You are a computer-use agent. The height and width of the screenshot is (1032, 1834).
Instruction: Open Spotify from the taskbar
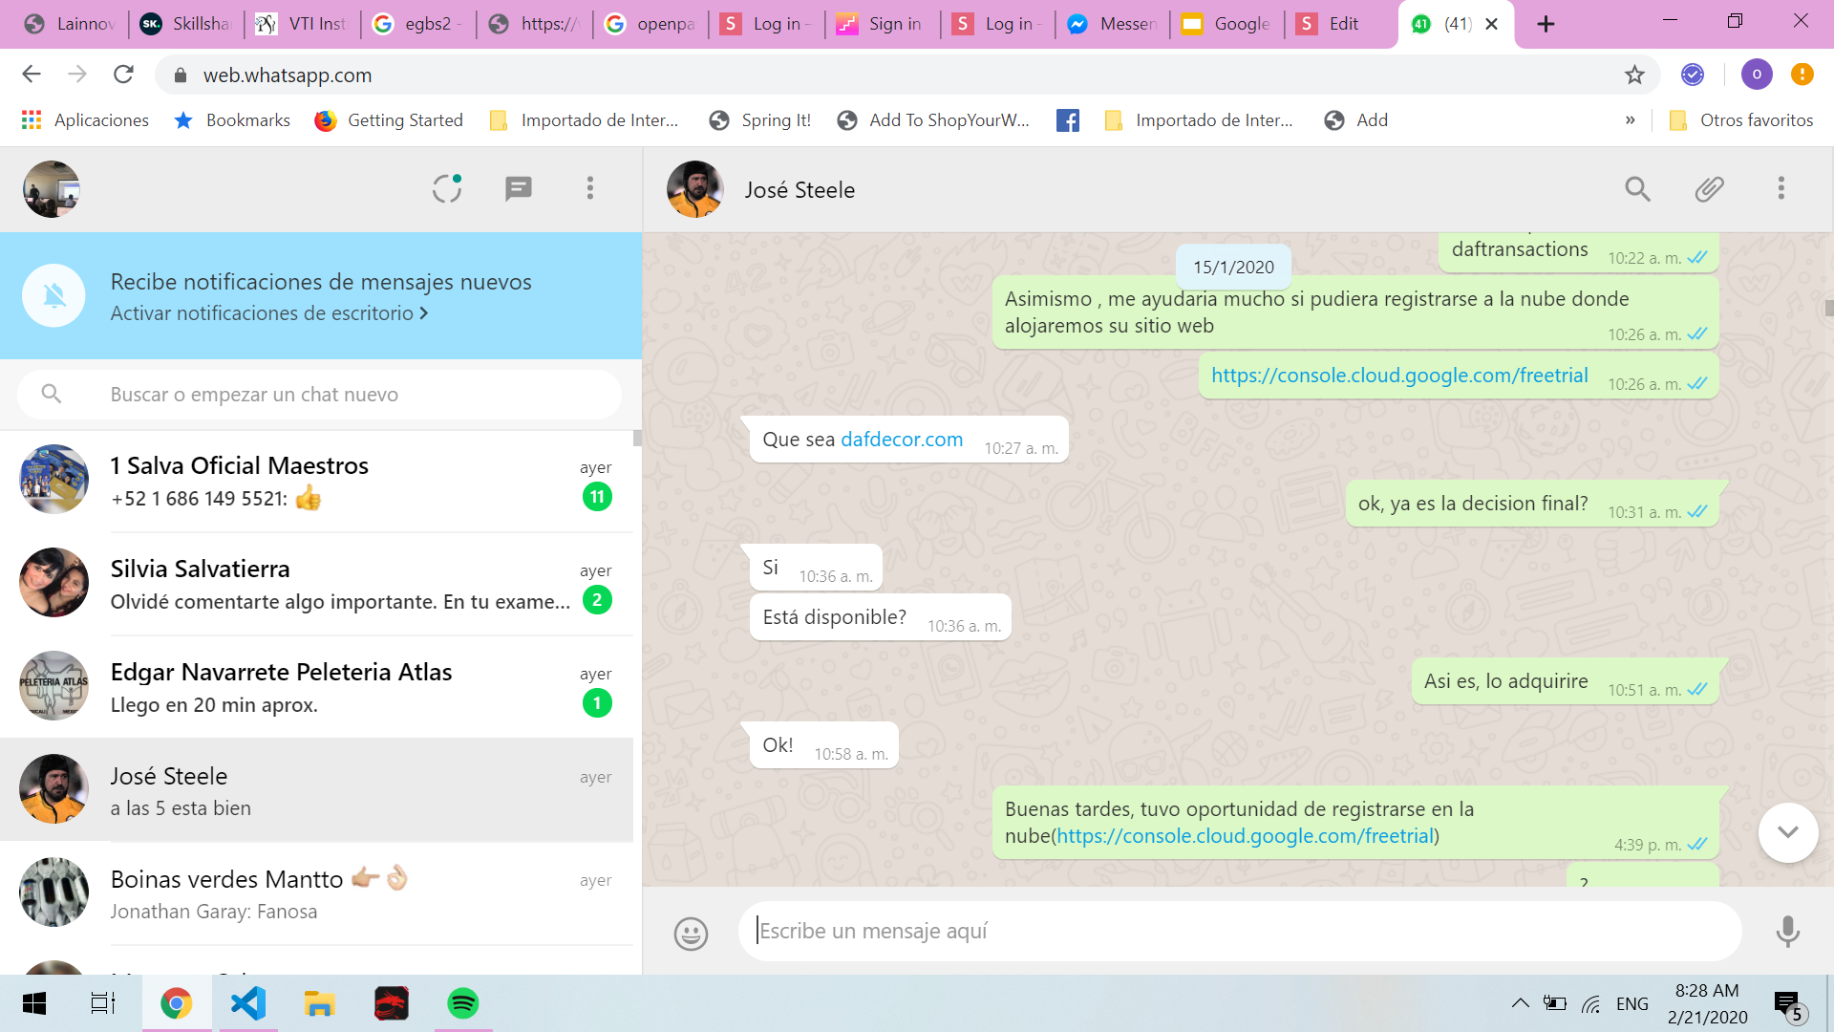[462, 1003]
